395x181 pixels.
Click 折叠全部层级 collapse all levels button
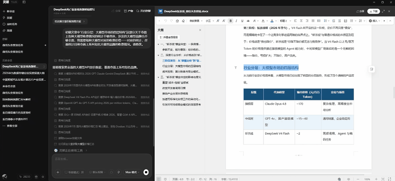click(169, 37)
